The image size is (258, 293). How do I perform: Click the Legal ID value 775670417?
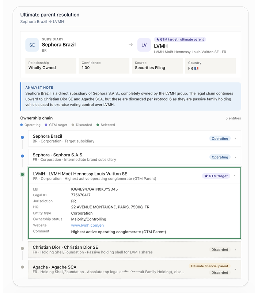coord(81,195)
